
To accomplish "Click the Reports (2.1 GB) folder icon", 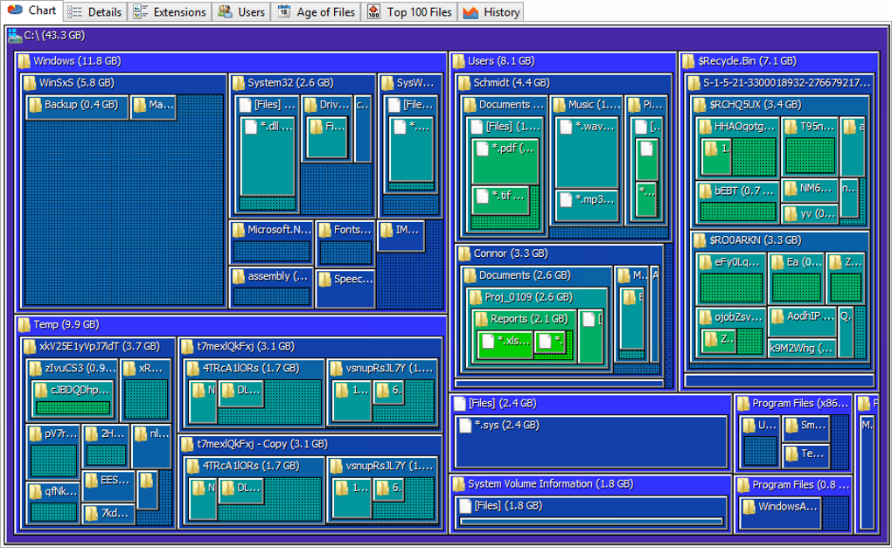I will tap(481, 319).
